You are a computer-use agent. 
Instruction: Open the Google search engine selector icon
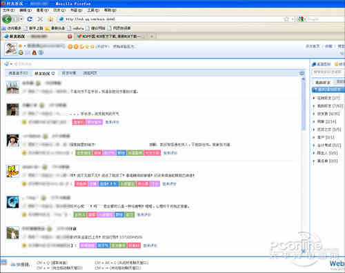tap(301, 19)
